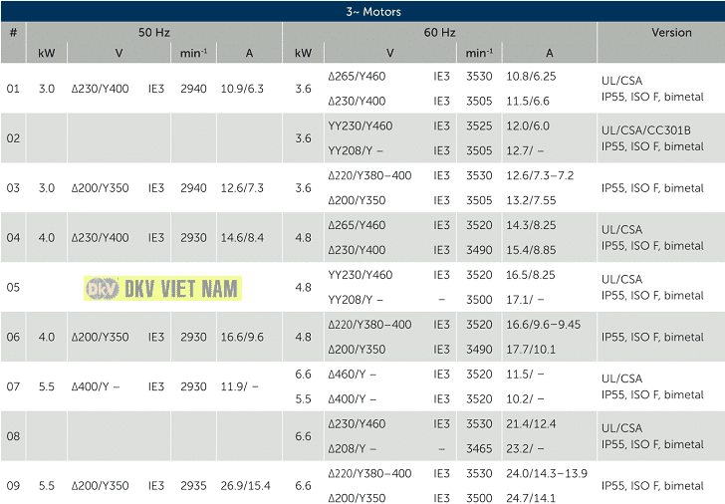The width and height of the screenshot is (725, 504).
Task: Select the 3~ Motors table title bar
Action: coord(362,12)
